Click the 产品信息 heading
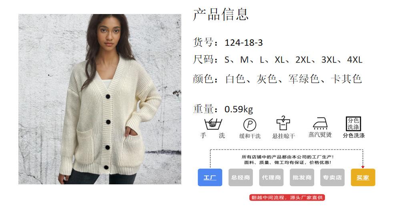 tap(221, 14)
